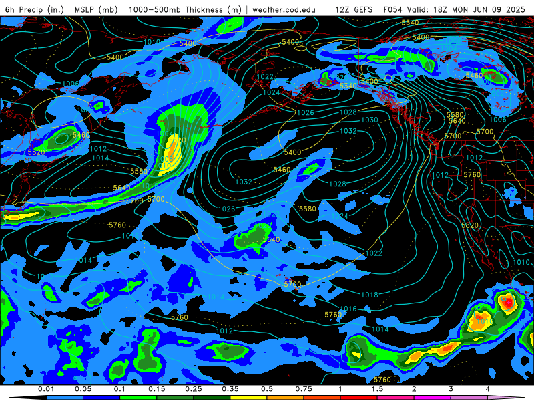Select the 0.01 legend value

click(x=46, y=389)
